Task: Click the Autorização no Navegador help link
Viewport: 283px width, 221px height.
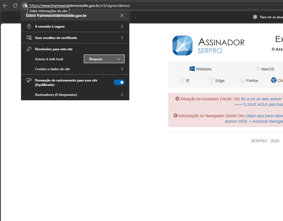Action: point(264,116)
